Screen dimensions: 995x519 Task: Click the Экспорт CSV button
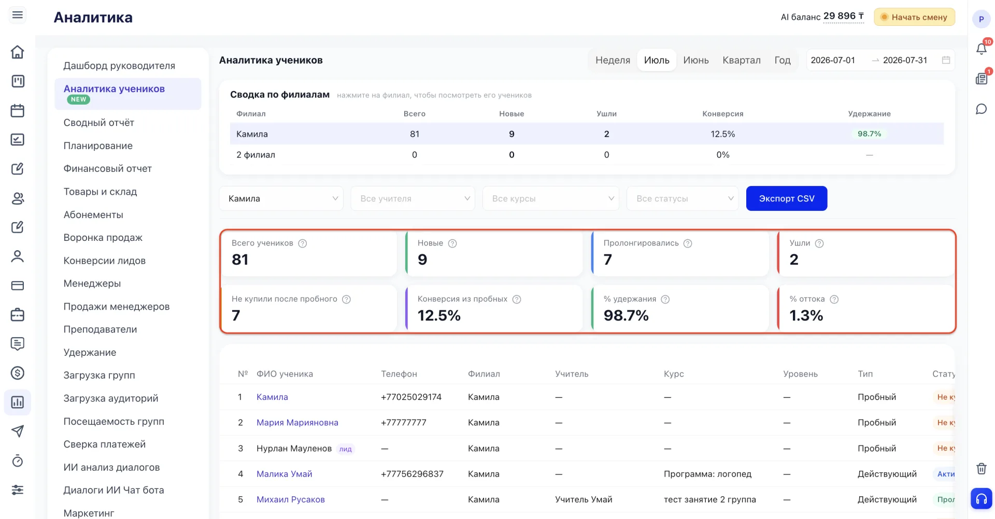point(787,198)
